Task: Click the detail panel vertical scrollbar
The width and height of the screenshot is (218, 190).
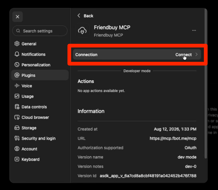Action: click(206, 83)
